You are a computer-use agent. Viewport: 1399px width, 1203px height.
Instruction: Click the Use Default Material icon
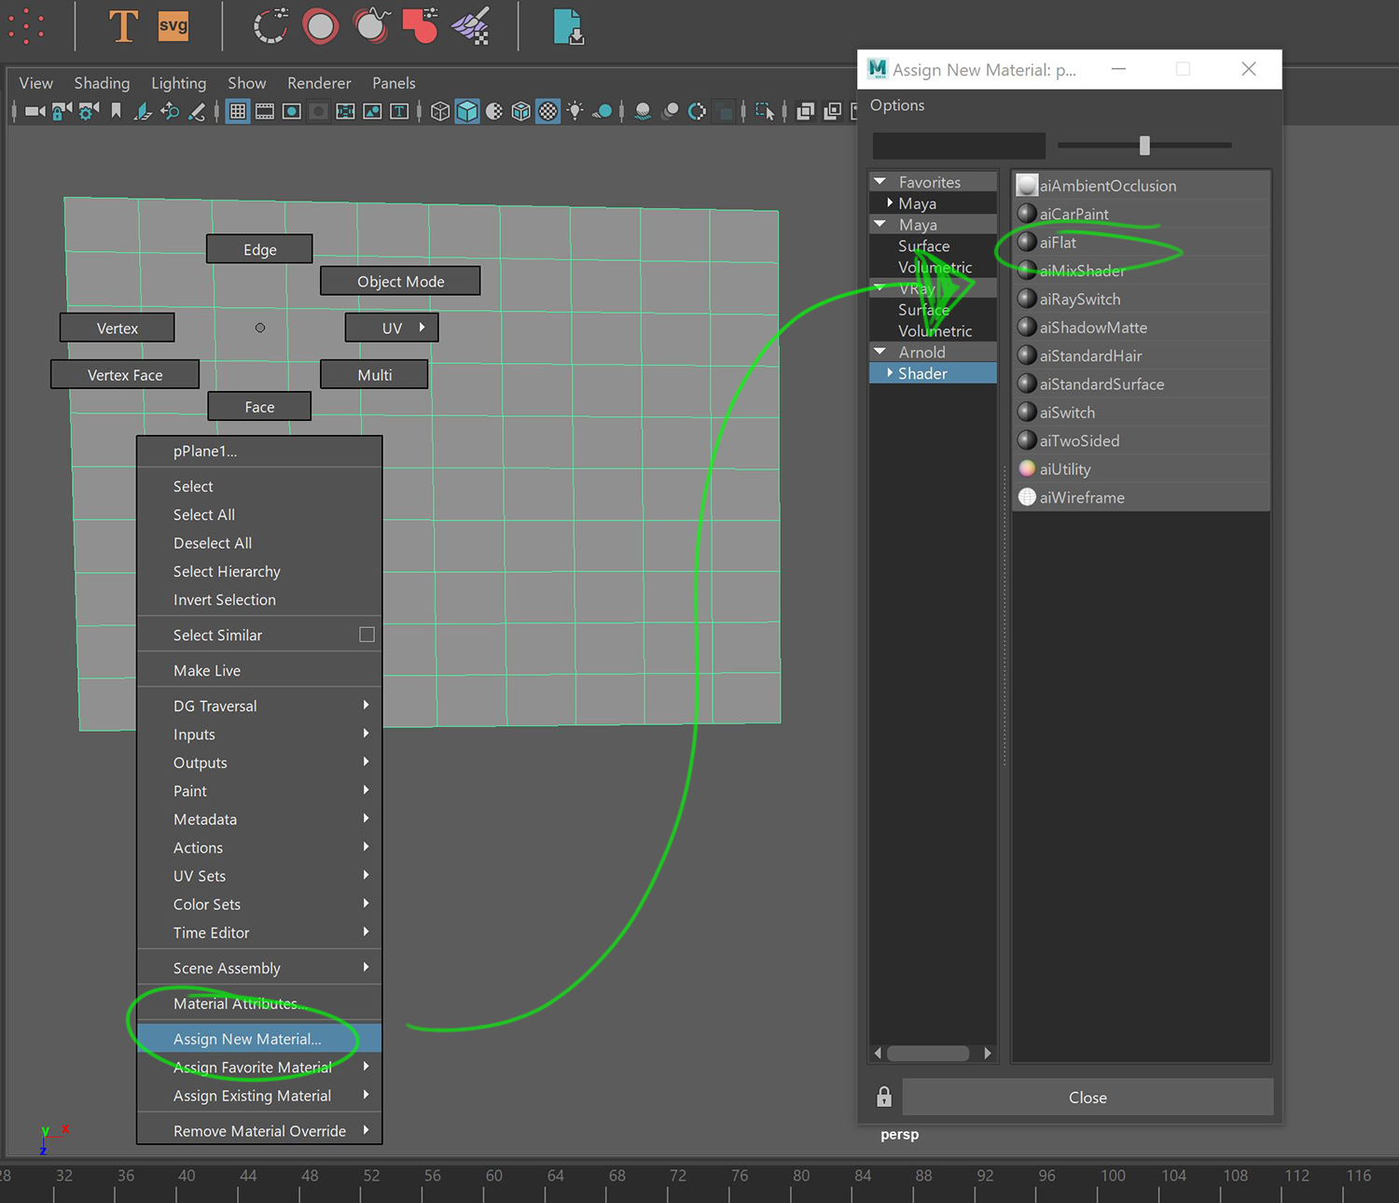pyautogui.click(x=494, y=112)
